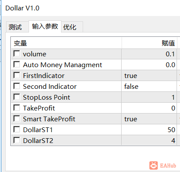Expand the Smart TakeProfit value dropdown
Image resolution: width=180 pixels, height=172 pixels.
click(149, 119)
